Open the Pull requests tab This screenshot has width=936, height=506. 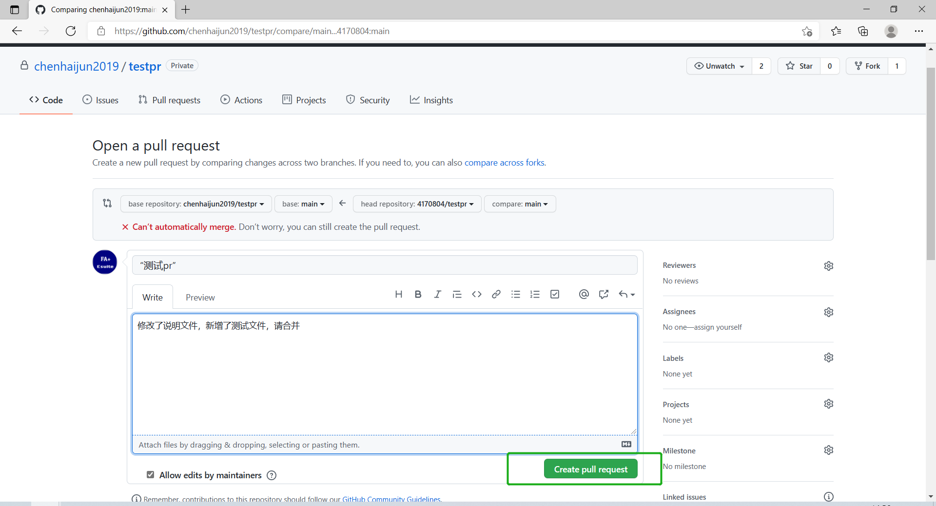(169, 100)
